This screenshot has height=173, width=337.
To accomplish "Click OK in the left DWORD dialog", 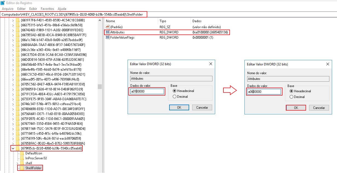I will click(179, 108).
